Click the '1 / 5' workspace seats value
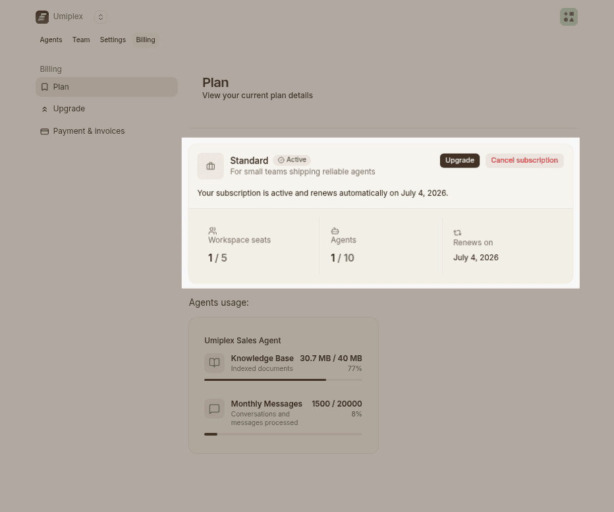This screenshot has height=512, width=614. click(217, 258)
